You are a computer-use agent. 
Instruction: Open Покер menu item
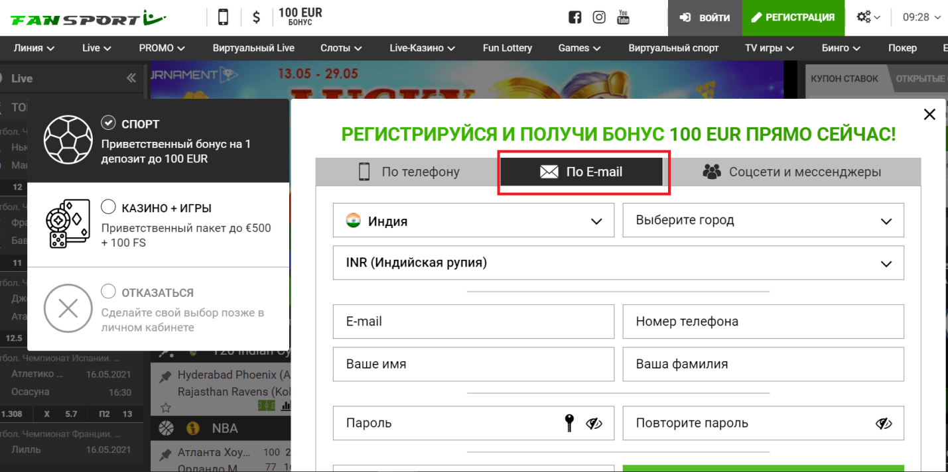point(902,48)
